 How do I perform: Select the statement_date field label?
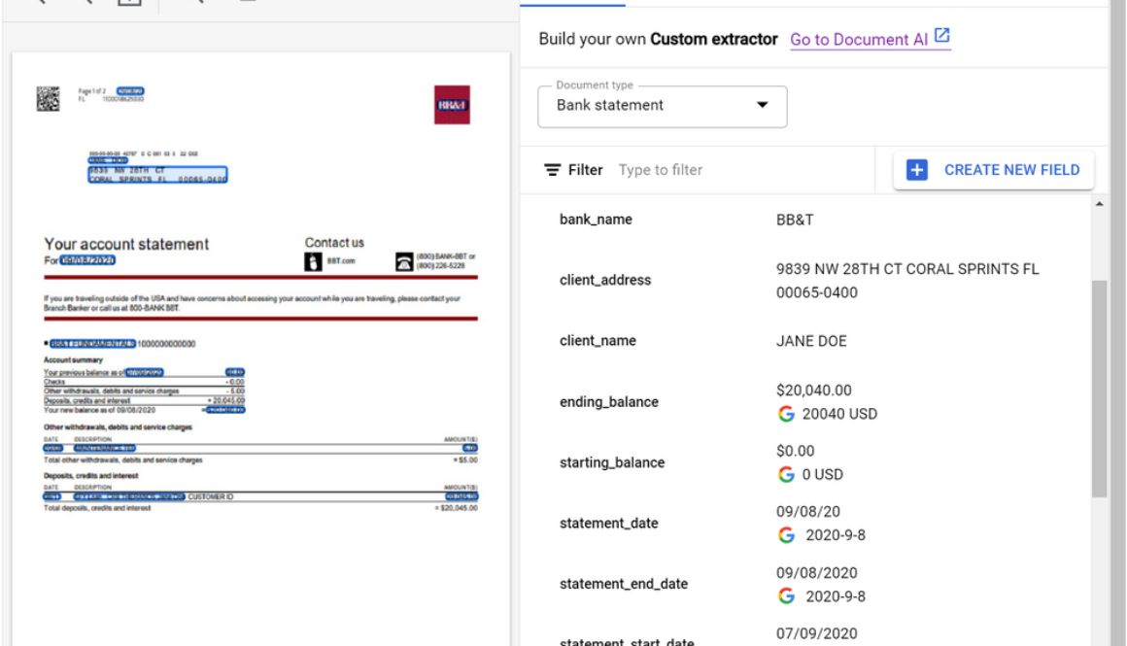[609, 524]
